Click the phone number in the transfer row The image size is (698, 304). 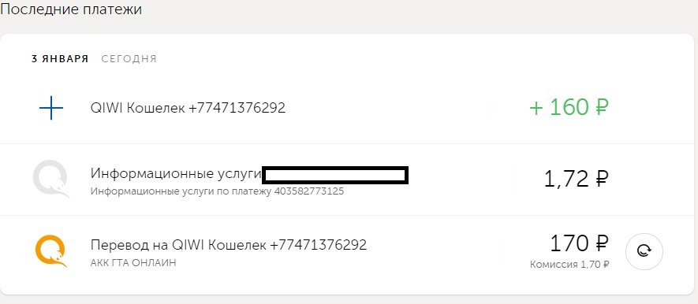coord(319,245)
